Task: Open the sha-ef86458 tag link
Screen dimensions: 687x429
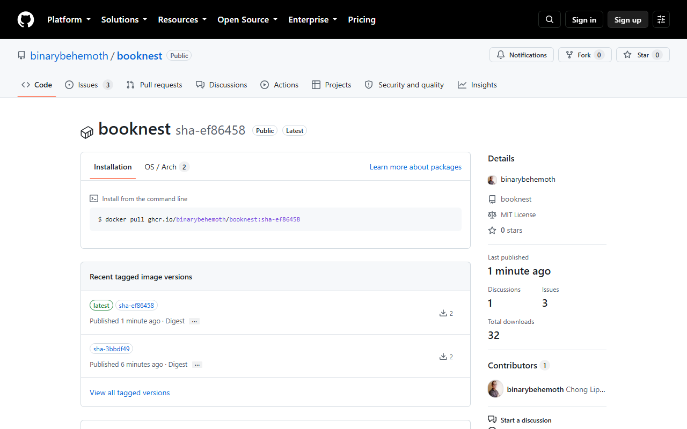Action: tap(136, 305)
